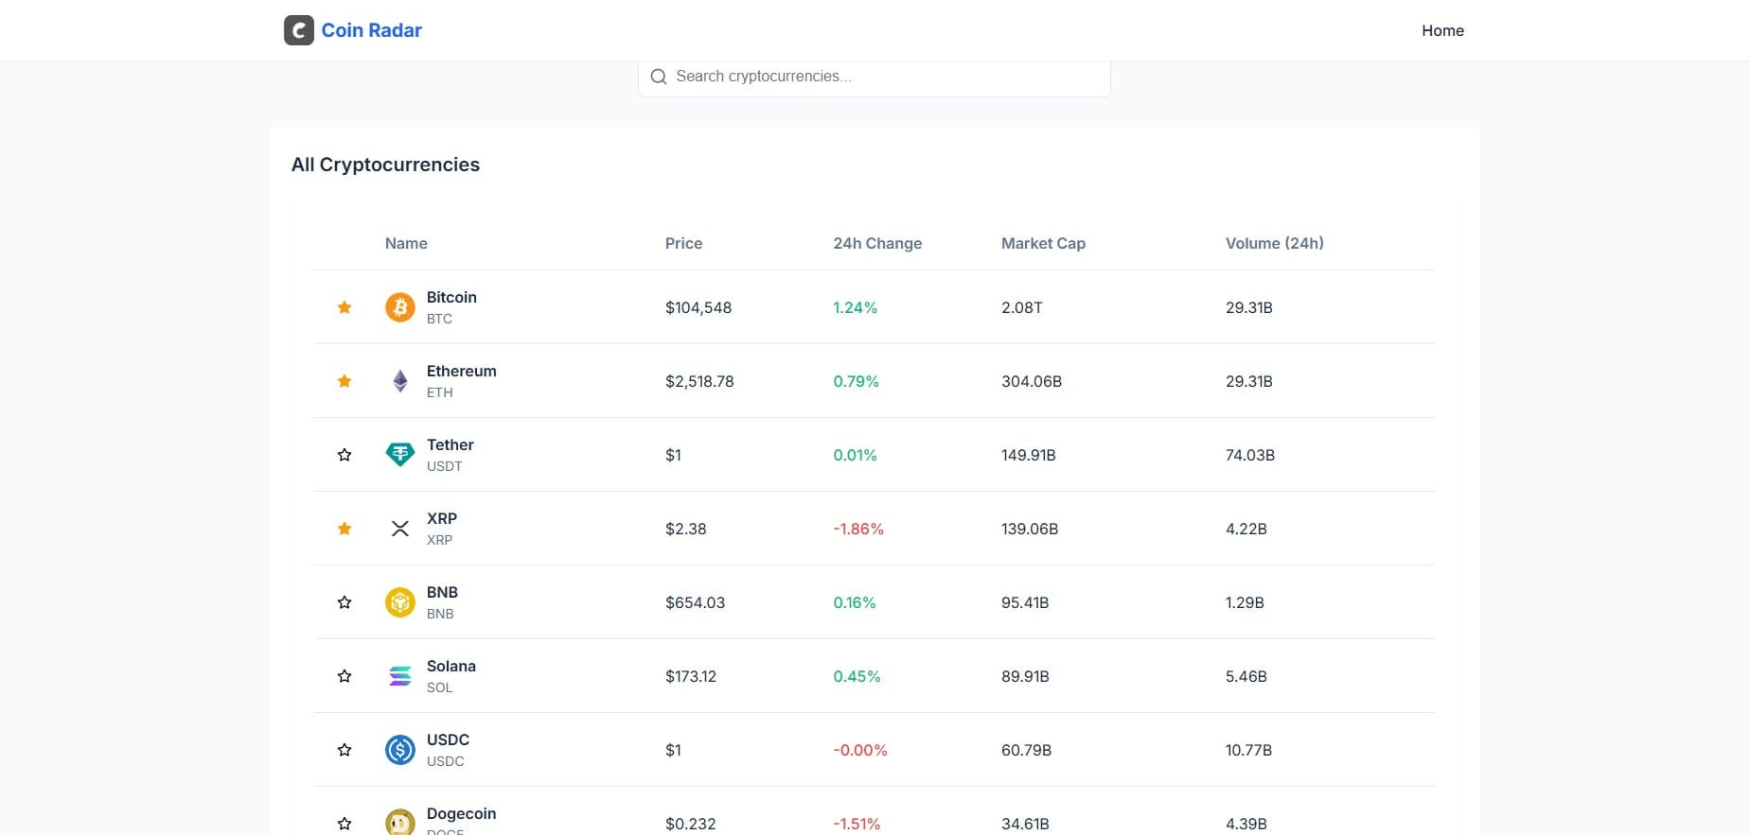1750x835 pixels.
Task: Sort by Market Cap column header
Action: (x=1043, y=243)
